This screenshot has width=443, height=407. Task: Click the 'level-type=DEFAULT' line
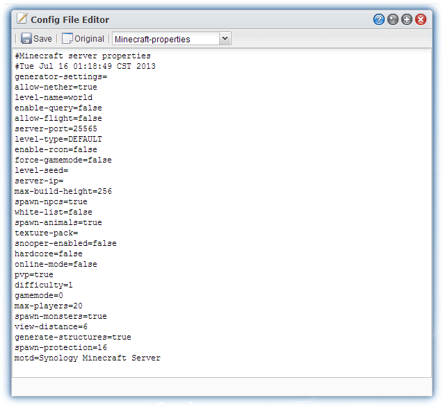click(58, 140)
